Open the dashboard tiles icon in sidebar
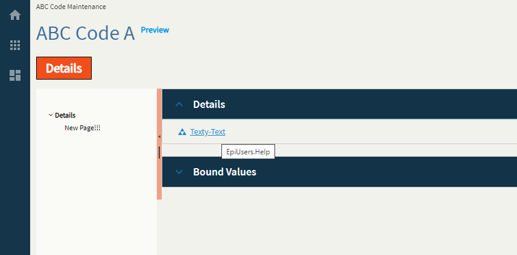This screenshot has width=517, height=255. (x=15, y=75)
